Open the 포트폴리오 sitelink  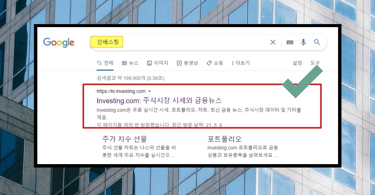(225, 139)
